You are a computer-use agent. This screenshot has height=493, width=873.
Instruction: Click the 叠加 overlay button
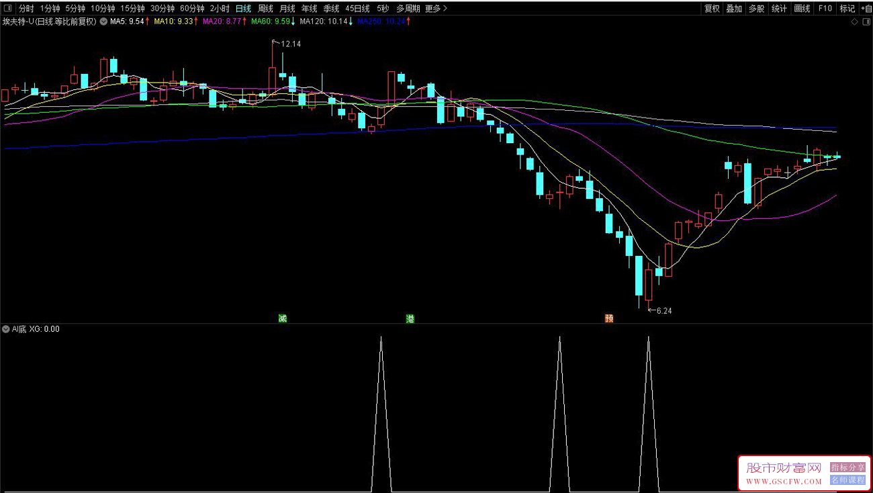[734, 9]
